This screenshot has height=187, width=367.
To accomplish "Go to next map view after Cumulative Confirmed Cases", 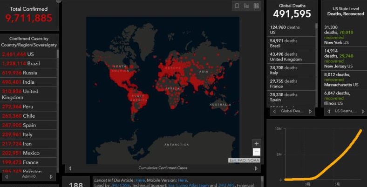I will (x=256, y=168).
